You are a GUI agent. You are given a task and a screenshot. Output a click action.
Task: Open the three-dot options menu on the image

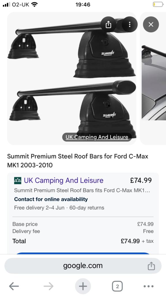pos(129,25)
